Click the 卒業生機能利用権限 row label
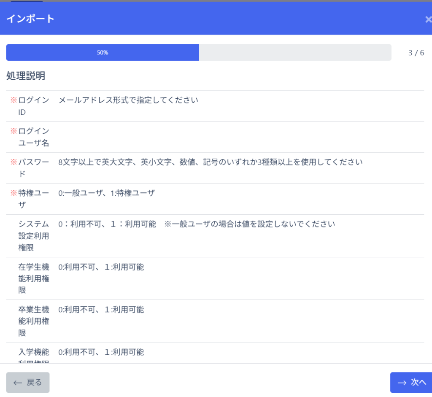432x397 pixels. [34, 321]
